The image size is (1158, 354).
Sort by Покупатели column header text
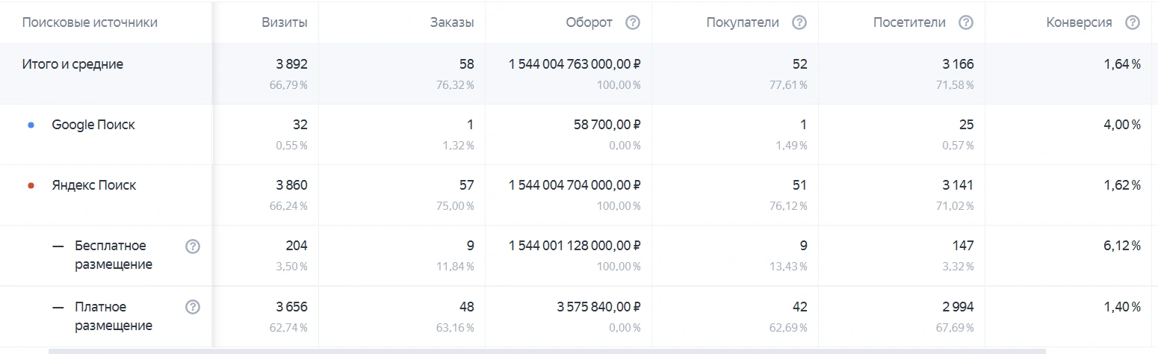pyautogui.click(x=742, y=22)
